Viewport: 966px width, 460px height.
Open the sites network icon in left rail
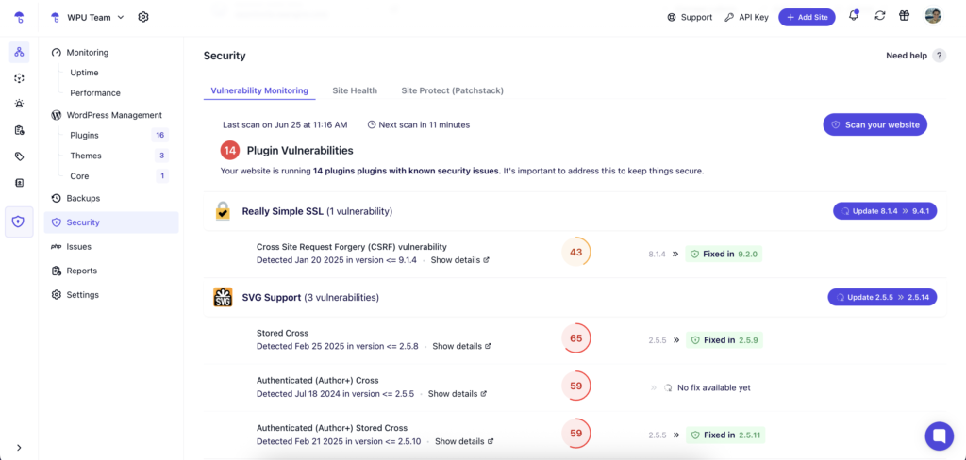pos(19,53)
